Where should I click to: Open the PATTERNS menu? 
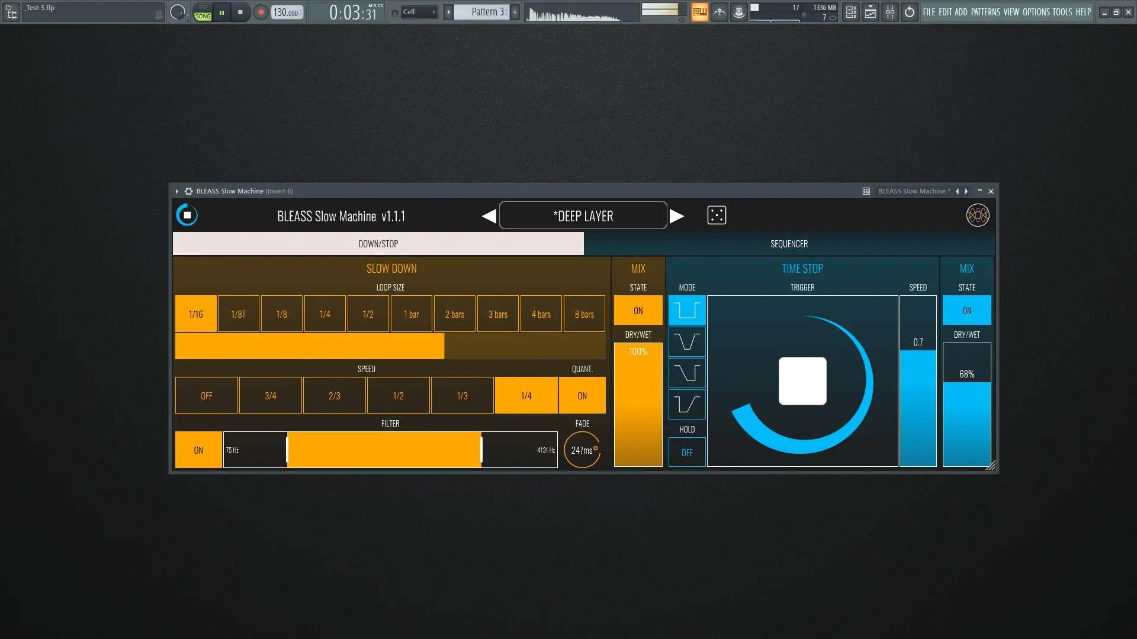(985, 12)
